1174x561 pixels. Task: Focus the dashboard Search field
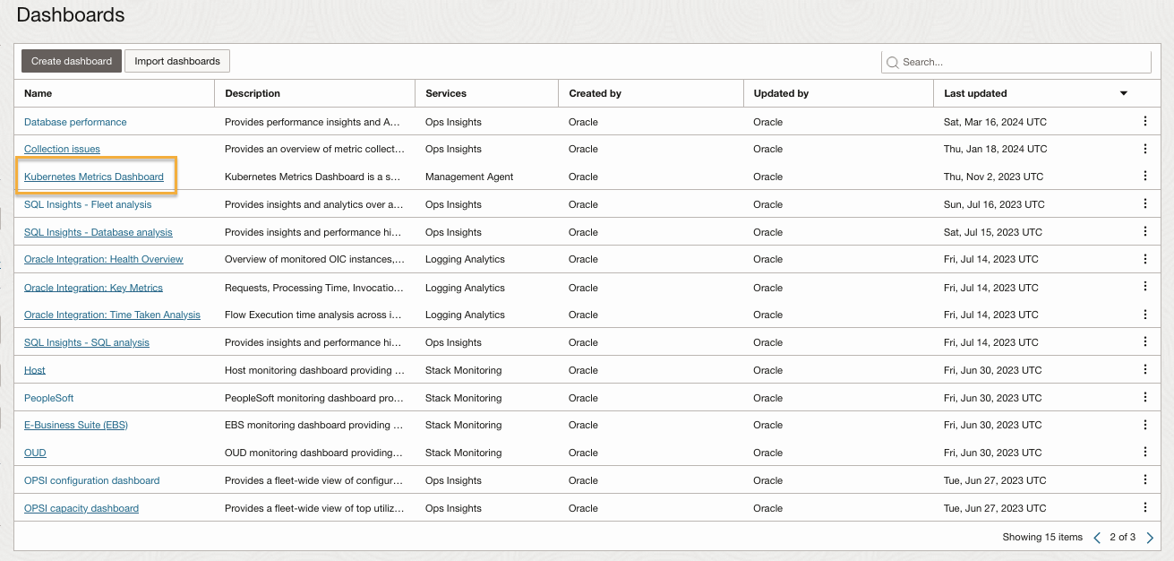point(1021,62)
